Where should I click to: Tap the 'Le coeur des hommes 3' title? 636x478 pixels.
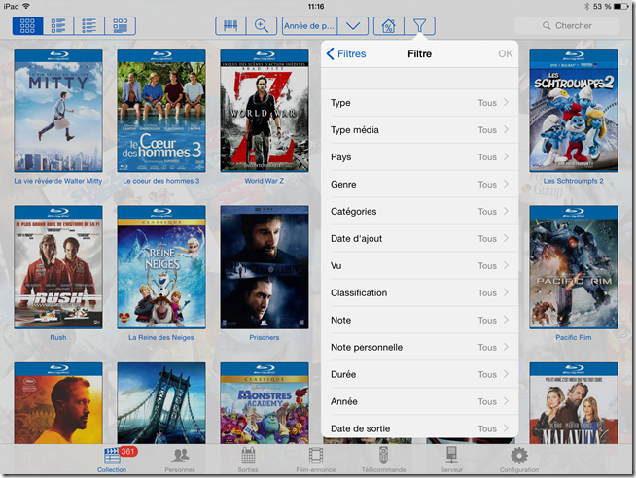click(x=161, y=181)
